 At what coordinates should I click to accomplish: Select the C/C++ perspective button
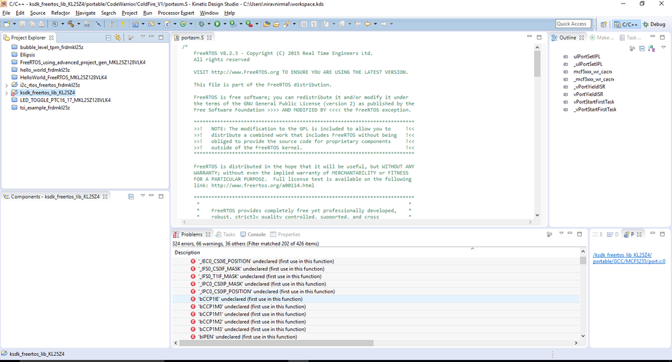coord(626,24)
